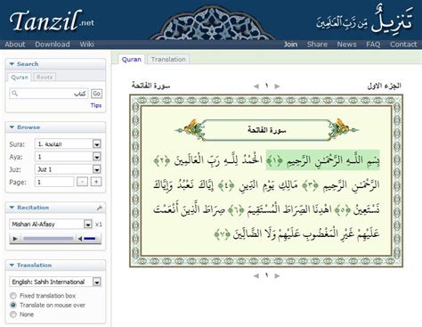Click the Arabic Tanzil calligraphy logo

[x=364, y=20]
